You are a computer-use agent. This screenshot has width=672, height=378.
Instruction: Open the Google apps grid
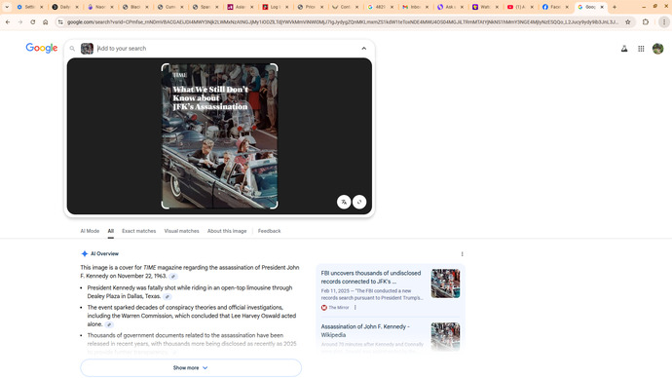point(641,49)
